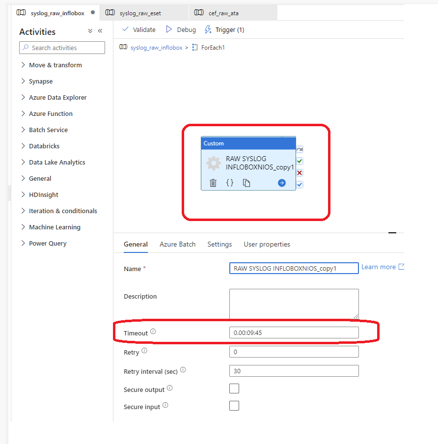Start a Debug run
438x444 pixels.
tap(181, 30)
